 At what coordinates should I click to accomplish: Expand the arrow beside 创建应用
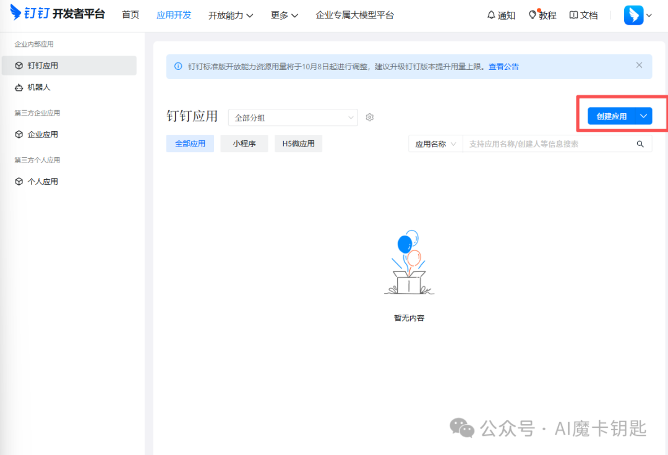point(644,116)
